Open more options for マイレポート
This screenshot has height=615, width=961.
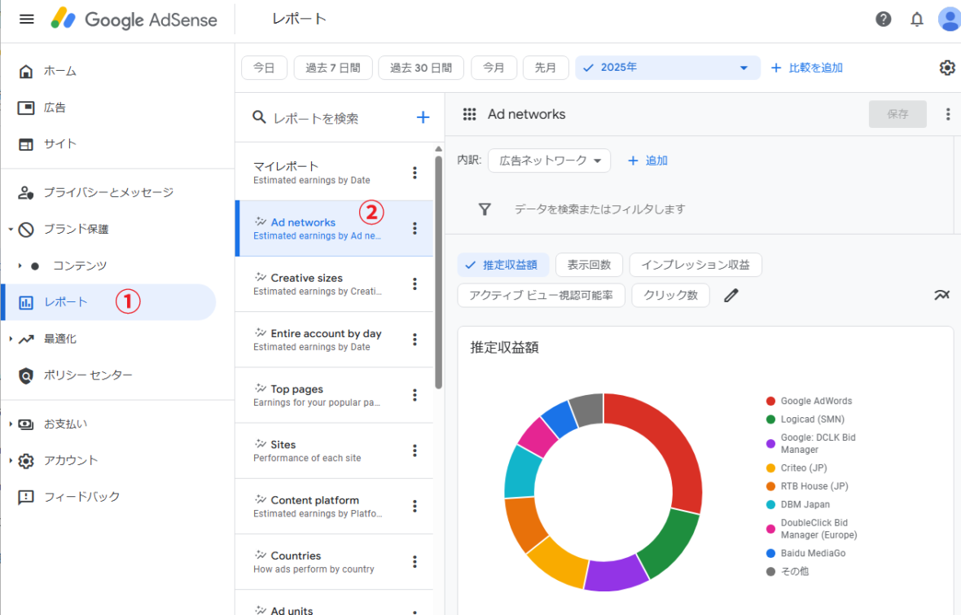coord(415,173)
